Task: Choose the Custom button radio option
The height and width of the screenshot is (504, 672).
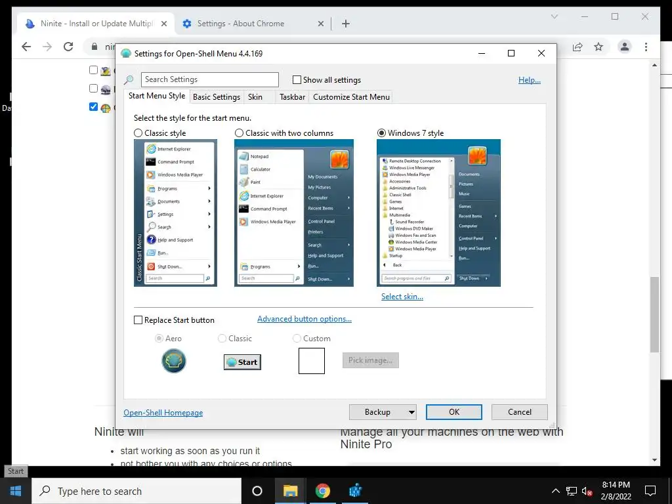Action: 297,338
